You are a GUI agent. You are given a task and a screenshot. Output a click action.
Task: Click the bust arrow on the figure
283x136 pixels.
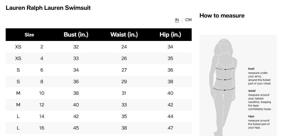tap(225, 69)
